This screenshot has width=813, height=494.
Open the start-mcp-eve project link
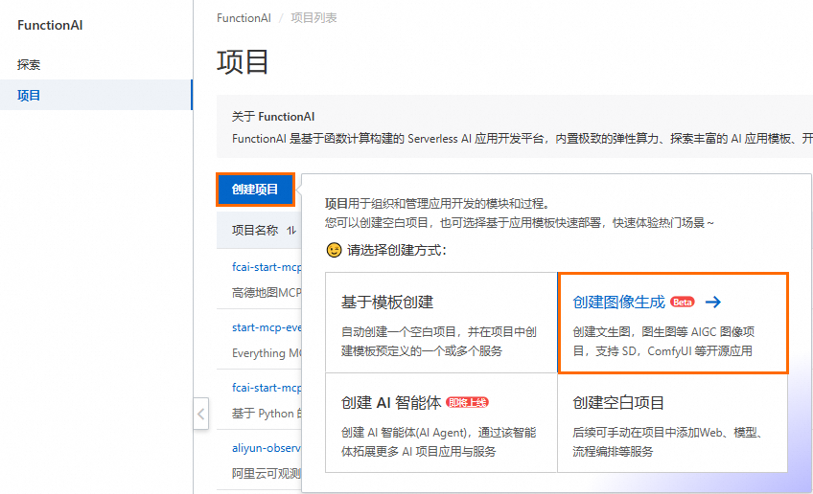coord(267,327)
